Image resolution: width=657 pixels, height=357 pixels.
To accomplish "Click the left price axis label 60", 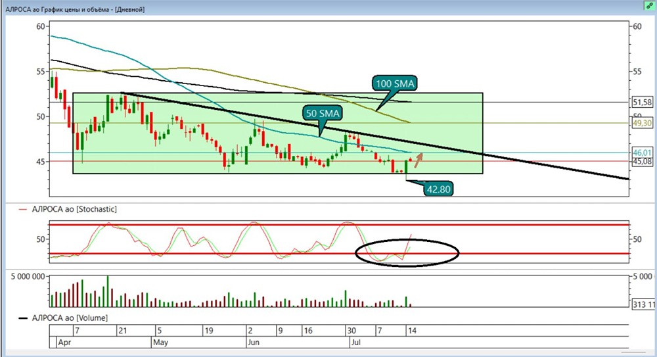I will 41,26.
